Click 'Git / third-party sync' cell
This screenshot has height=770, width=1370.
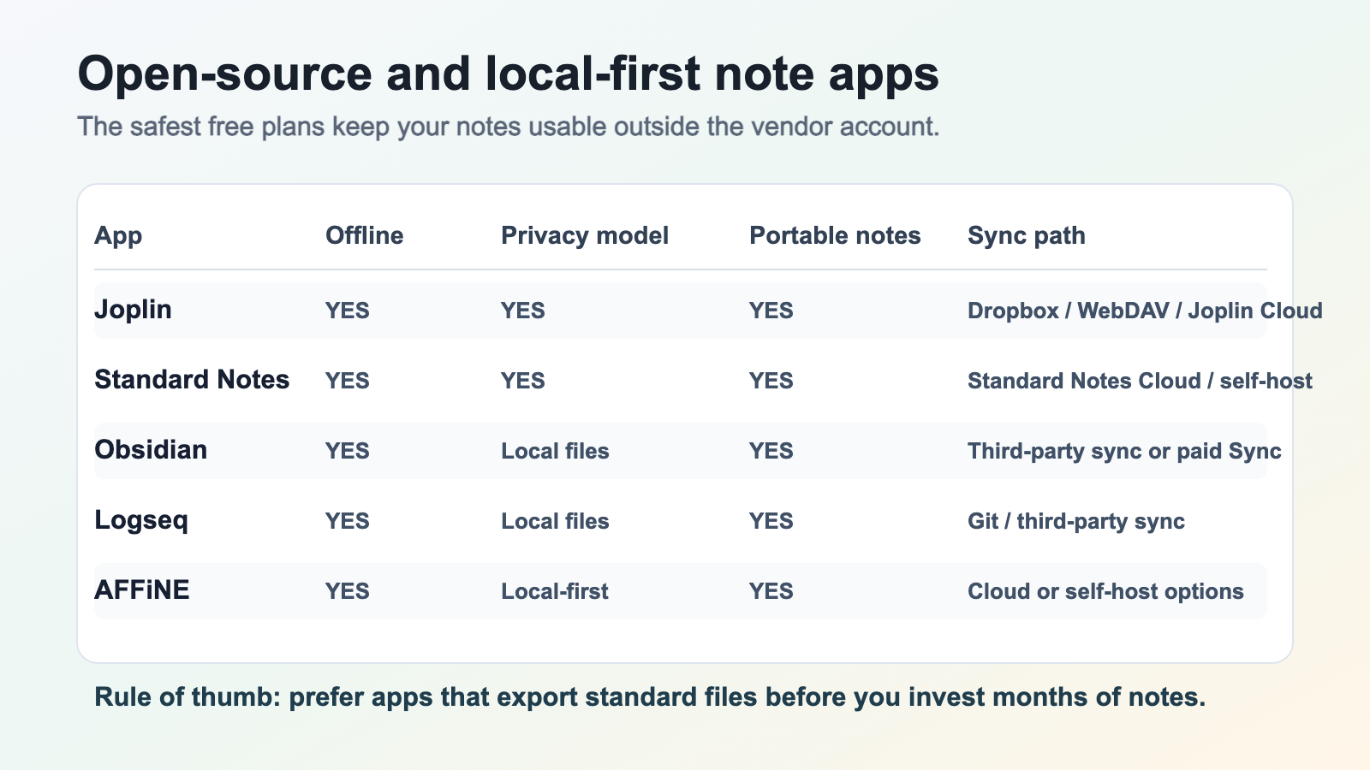point(1076,521)
